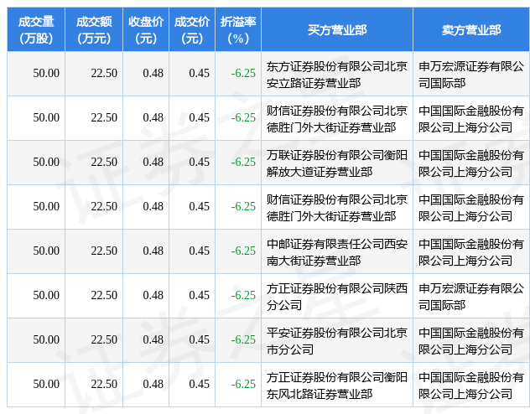Image resolution: width=530 pixels, height=414 pixels.
Task: Click the 成交额(万元) column header
Action: click(94, 29)
